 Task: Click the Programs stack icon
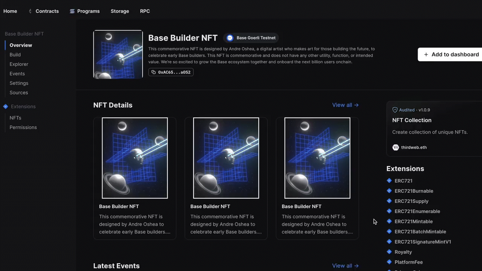tap(72, 11)
